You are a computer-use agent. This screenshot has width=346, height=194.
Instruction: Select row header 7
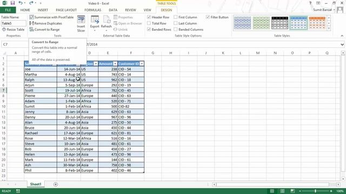point(3,91)
